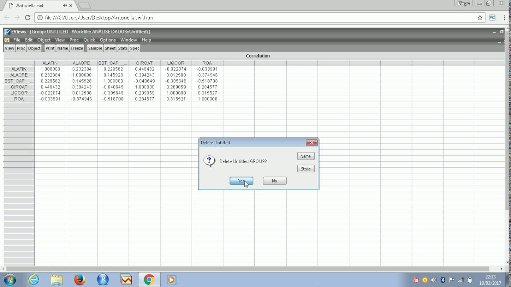
Task: Launch Internet Explorer from the taskbar
Action: tap(34, 280)
